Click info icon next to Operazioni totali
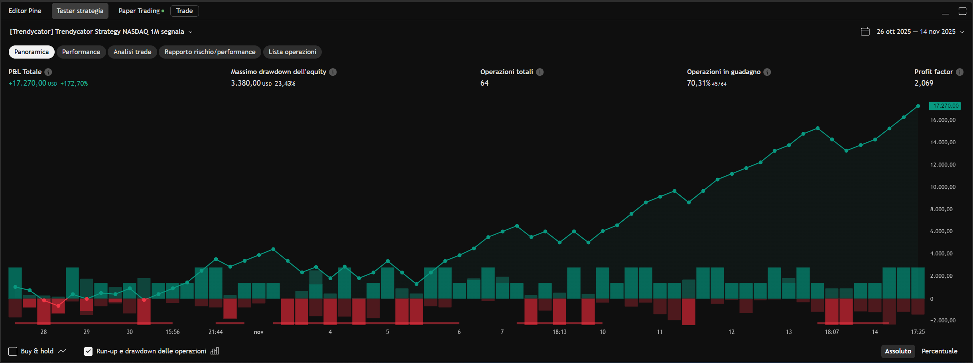 click(540, 72)
